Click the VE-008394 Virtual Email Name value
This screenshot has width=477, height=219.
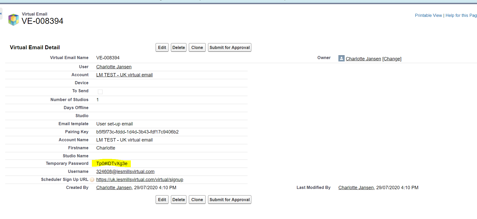point(108,58)
